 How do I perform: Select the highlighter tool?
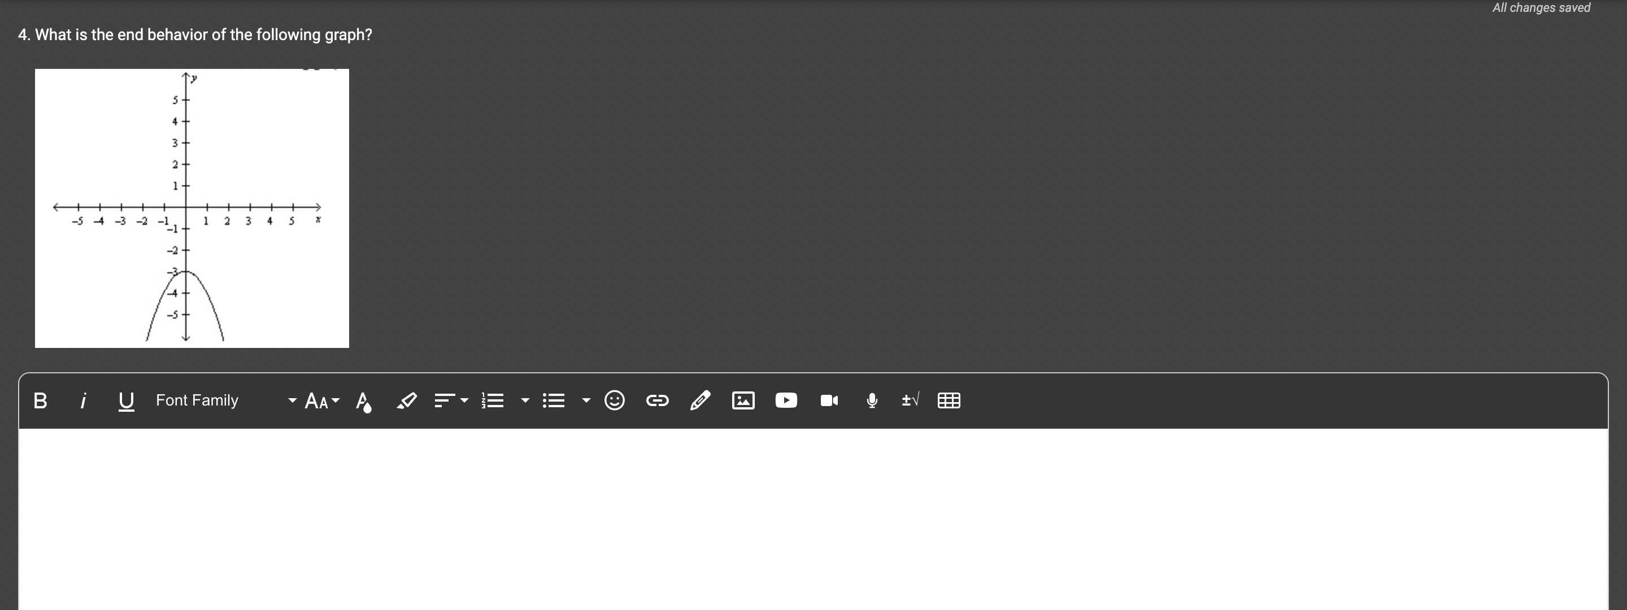pyautogui.click(x=406, y=400)
